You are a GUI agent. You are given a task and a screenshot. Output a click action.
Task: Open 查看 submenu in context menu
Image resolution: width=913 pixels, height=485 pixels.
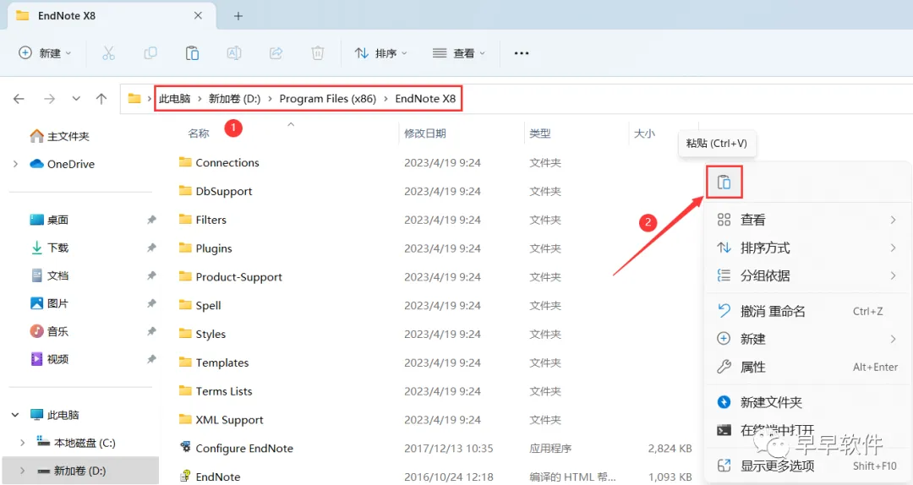807,220
